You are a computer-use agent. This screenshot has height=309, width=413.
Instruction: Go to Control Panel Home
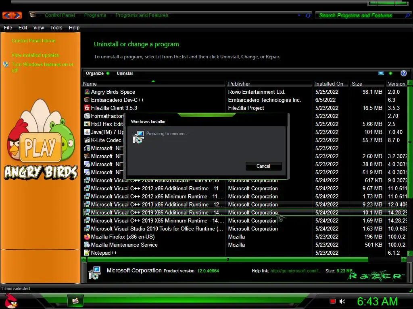33,41
